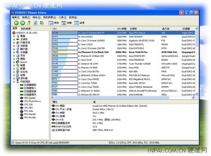Expand the 伺服器 (Server) tree node

click(14, 46)
